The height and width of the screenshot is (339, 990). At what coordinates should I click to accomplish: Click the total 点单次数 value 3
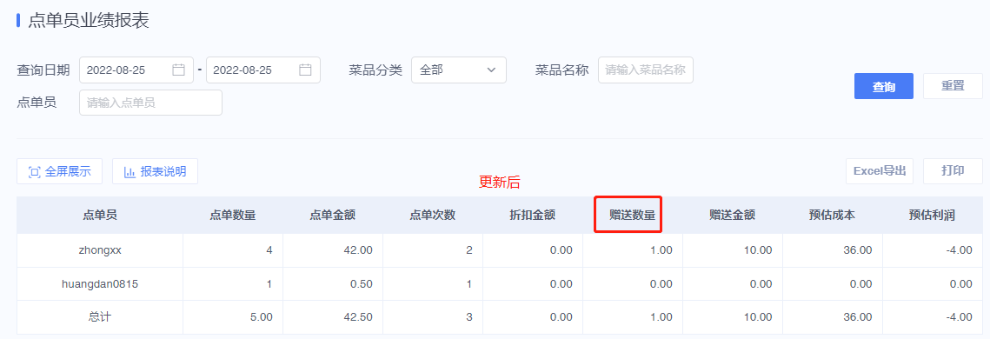tap(469, 317)
